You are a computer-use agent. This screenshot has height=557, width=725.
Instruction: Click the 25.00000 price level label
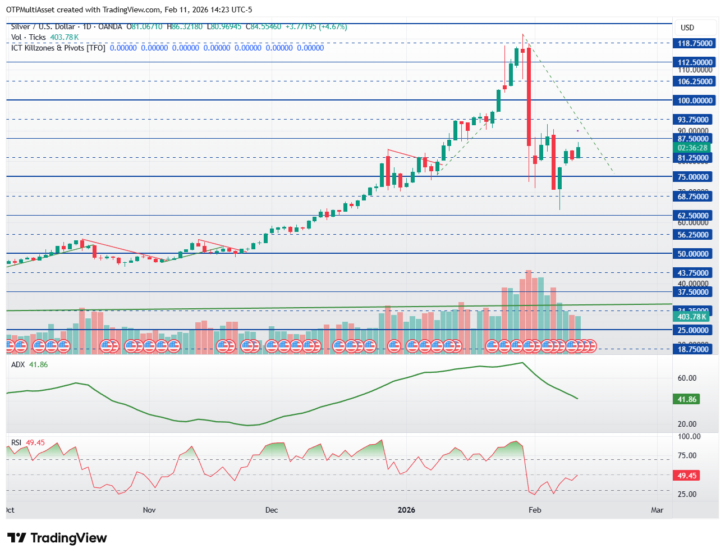694,330
